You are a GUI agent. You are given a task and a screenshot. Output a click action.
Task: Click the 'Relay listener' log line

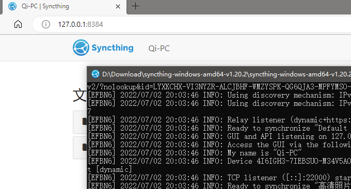pyautogui.click(x=219, y=120)
